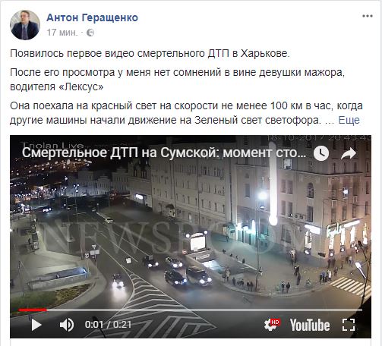The width and height of the screenshot is (382, 346).
Task: Click the Share arrow icon on the video
Action: click(349, 153)
